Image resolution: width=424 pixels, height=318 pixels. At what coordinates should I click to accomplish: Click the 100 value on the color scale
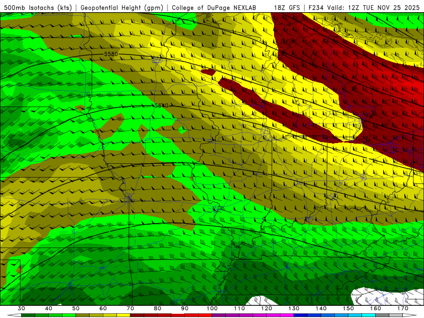click(212, 308)
